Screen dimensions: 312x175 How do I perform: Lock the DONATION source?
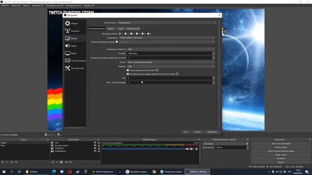click(98, 148)
